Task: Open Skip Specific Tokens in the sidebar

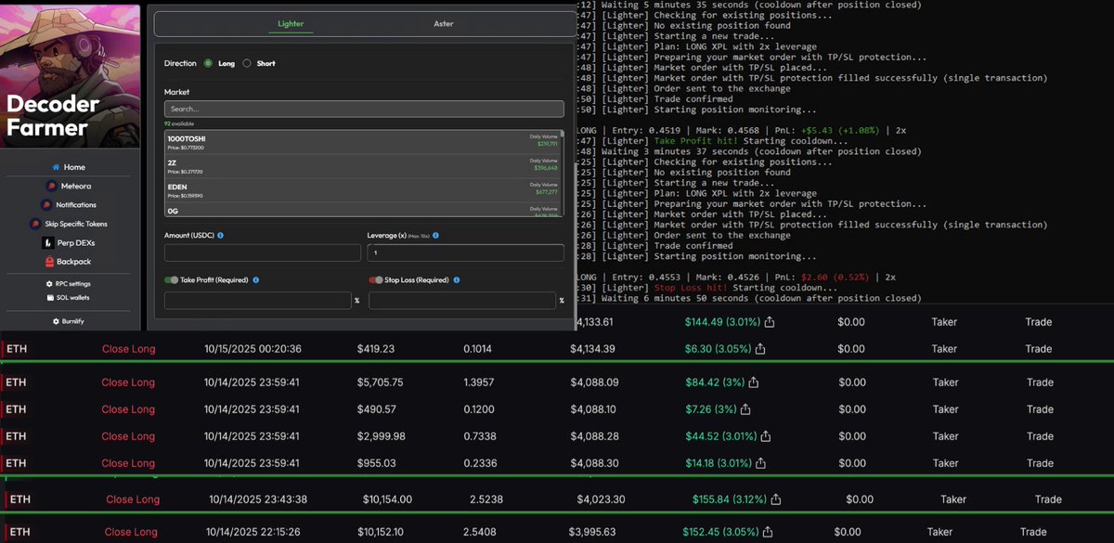Action: pos(70,224)
